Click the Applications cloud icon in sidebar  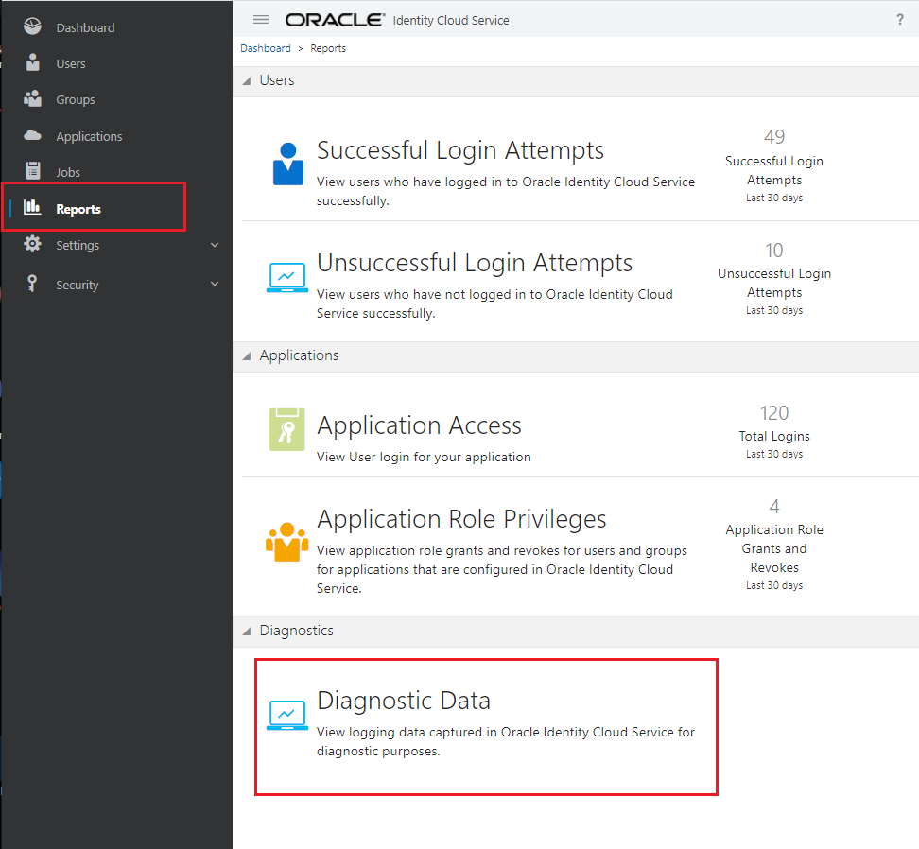33,135
